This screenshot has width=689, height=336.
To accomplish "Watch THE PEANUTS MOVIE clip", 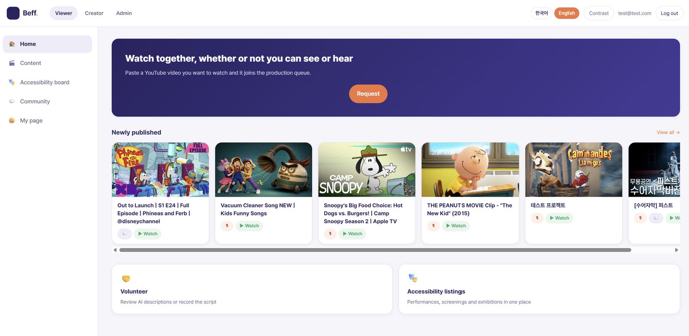I will coord(456,226).
